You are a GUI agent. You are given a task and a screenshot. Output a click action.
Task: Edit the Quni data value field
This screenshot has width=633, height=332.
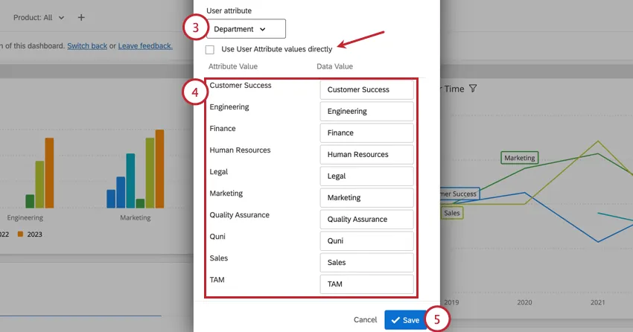[366, 241]
